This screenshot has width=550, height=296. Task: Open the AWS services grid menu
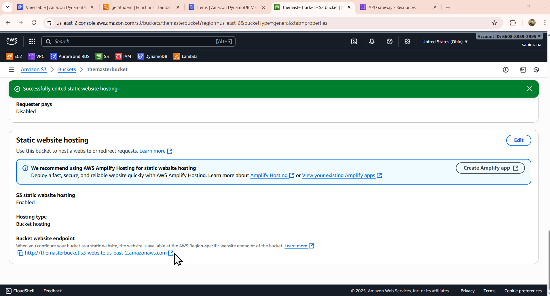(32, 41)
